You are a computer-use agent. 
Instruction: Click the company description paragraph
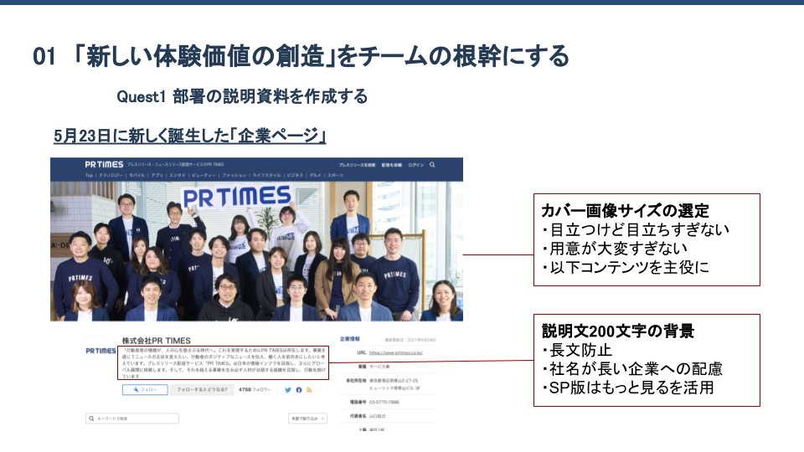pos(223,362)
